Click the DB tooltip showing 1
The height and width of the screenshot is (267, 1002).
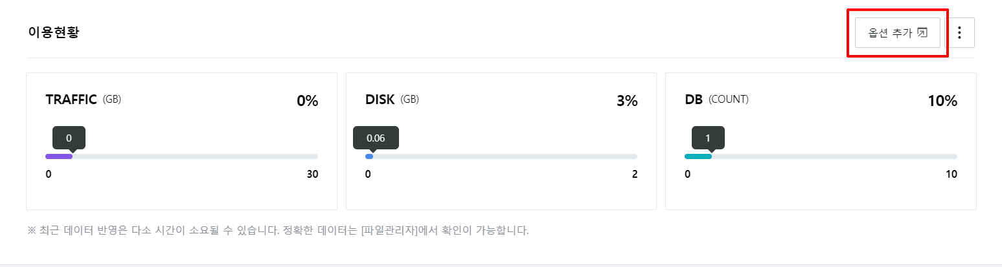tap(708, 138)
